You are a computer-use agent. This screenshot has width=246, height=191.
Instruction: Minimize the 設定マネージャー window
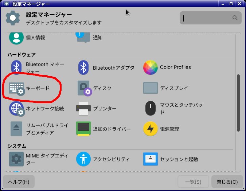point(223,4)
